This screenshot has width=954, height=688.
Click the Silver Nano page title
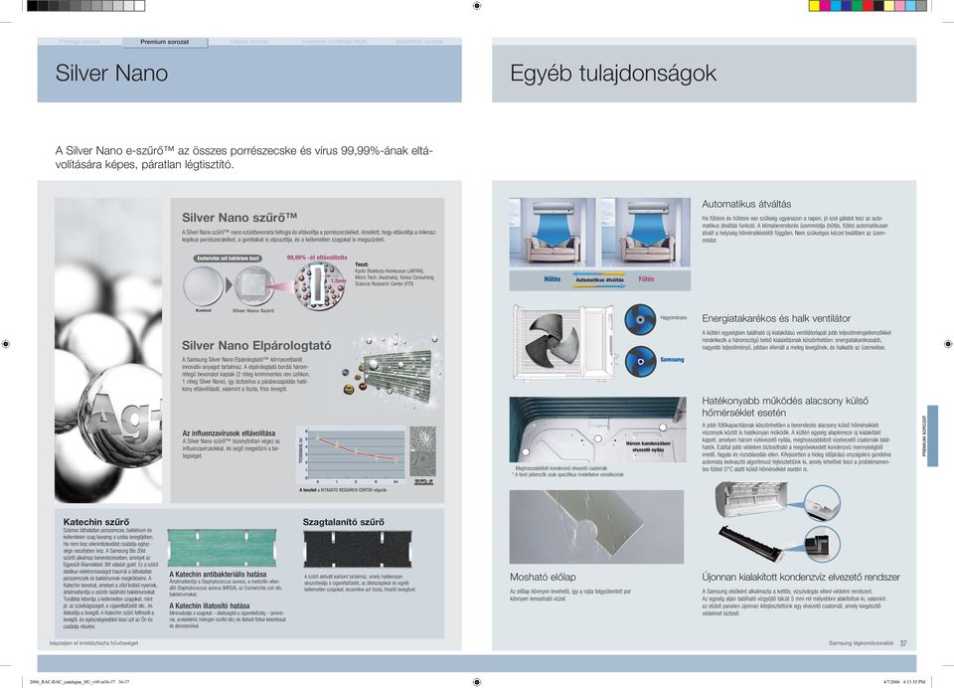111,73
